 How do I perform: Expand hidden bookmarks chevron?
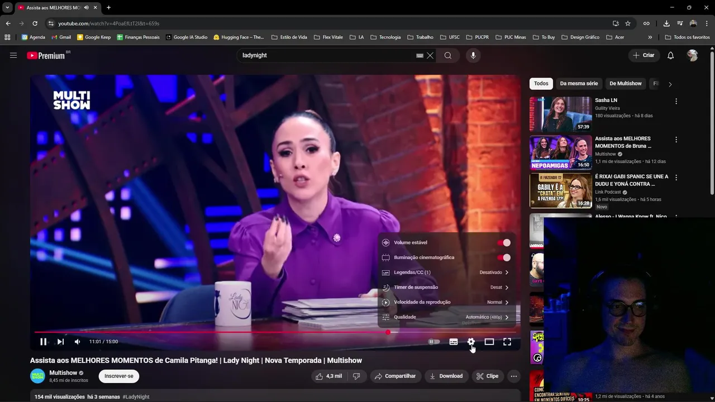pos(650,37)
